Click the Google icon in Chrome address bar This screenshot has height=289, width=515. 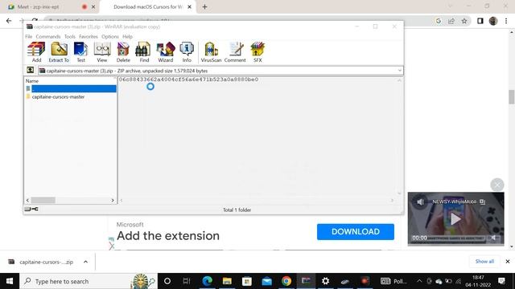[439, 21]
